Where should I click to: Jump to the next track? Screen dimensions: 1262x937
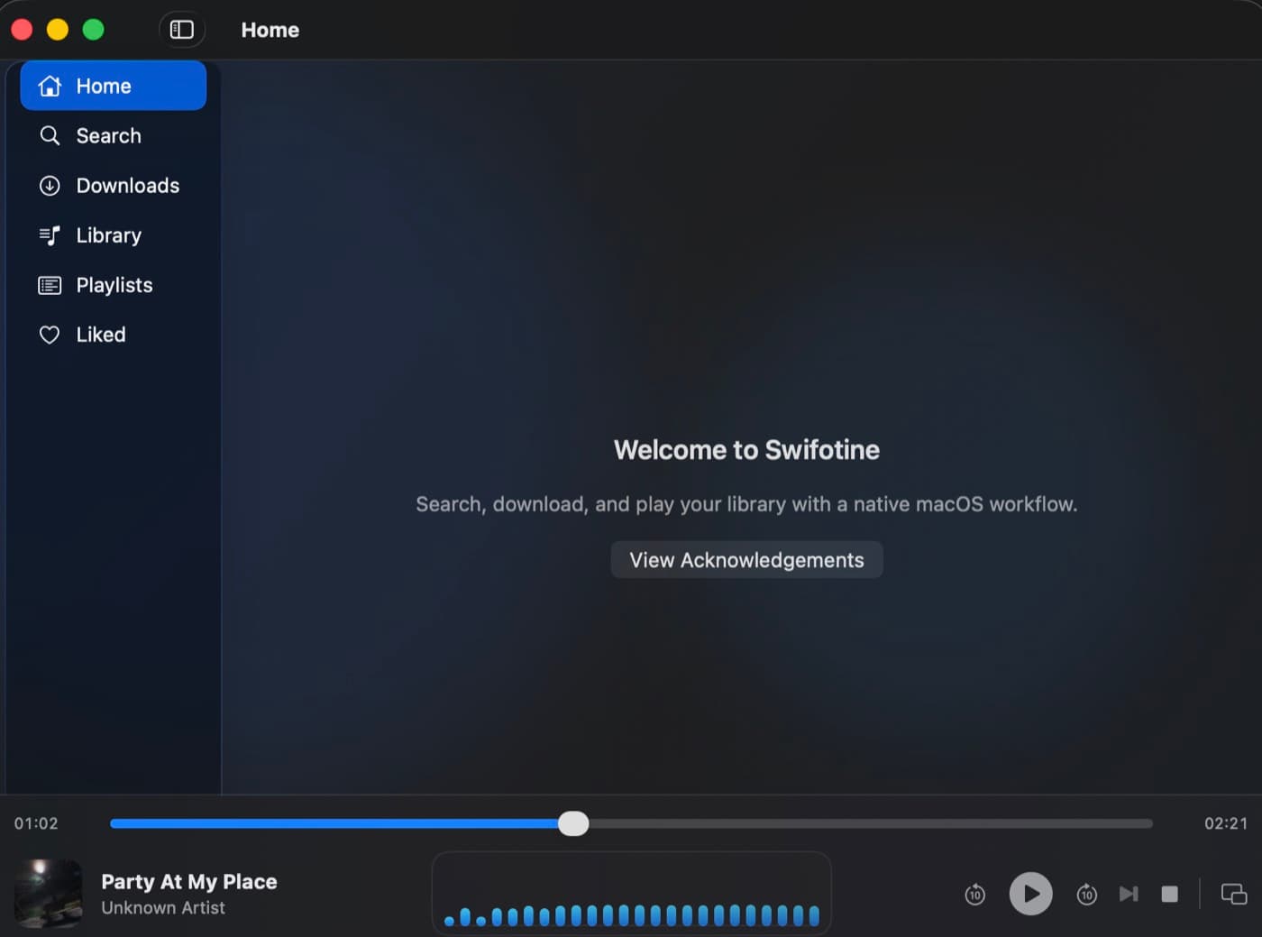click(x=1129, y=894)
